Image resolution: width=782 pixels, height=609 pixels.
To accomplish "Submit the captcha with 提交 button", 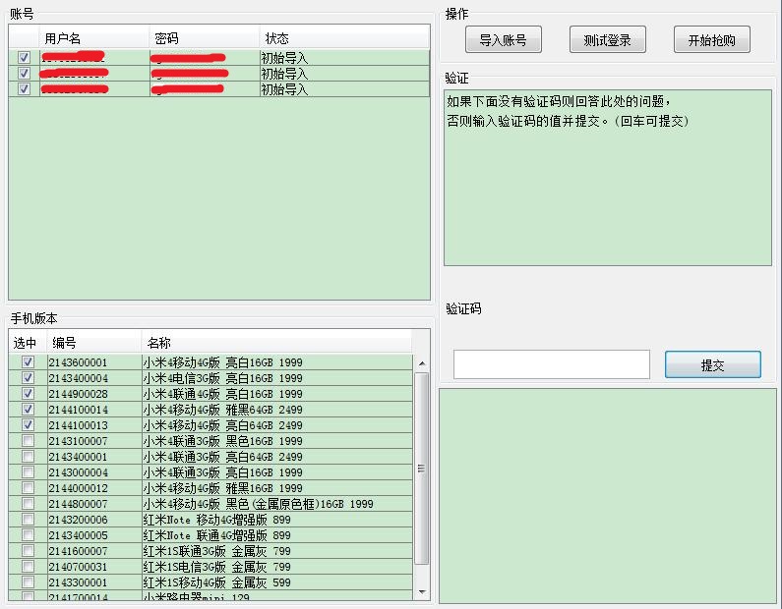I will tap(713, 365).
